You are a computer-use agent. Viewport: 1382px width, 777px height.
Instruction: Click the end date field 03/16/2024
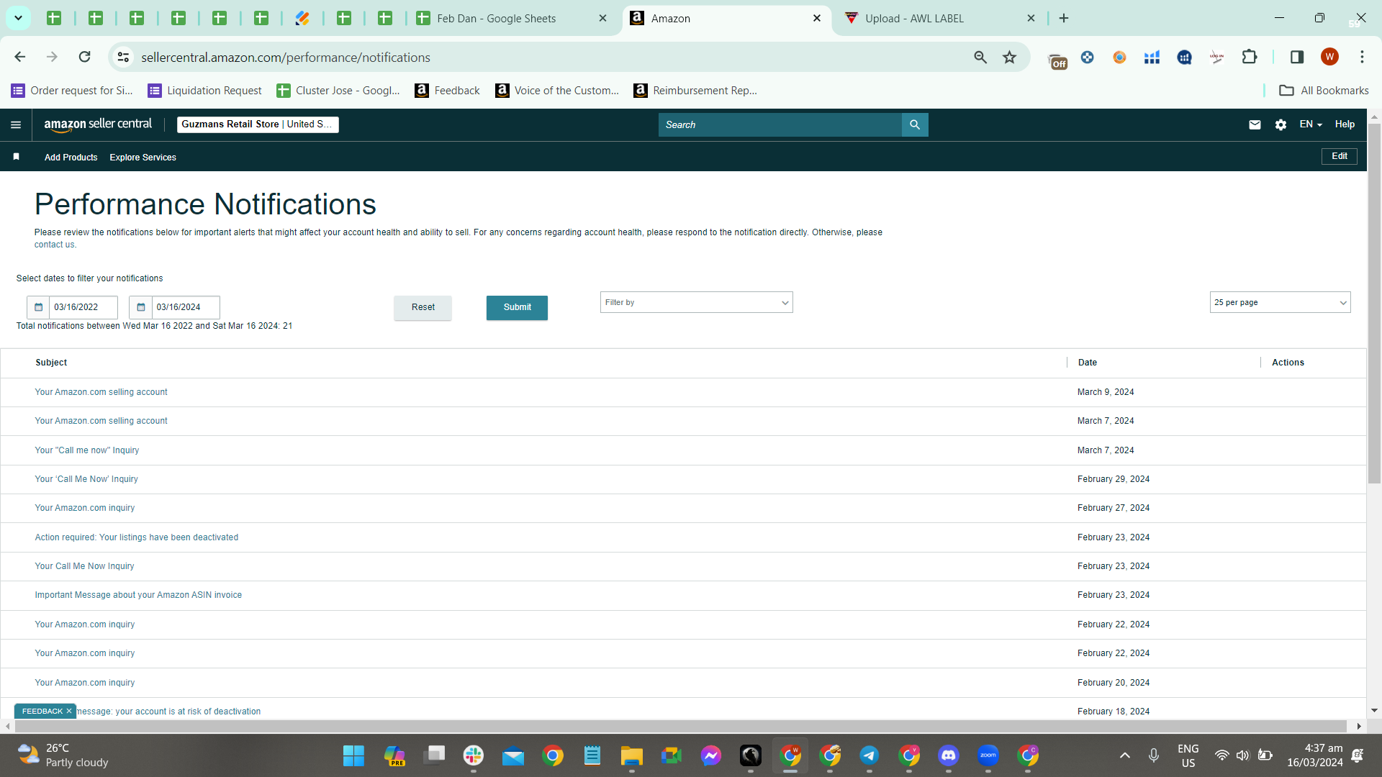(x=185, y=307)
